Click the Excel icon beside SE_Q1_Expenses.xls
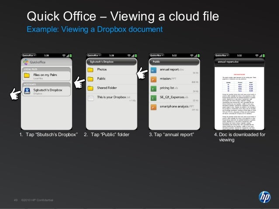The height and width of the screenshot is (209, 279). click(153, 98)
